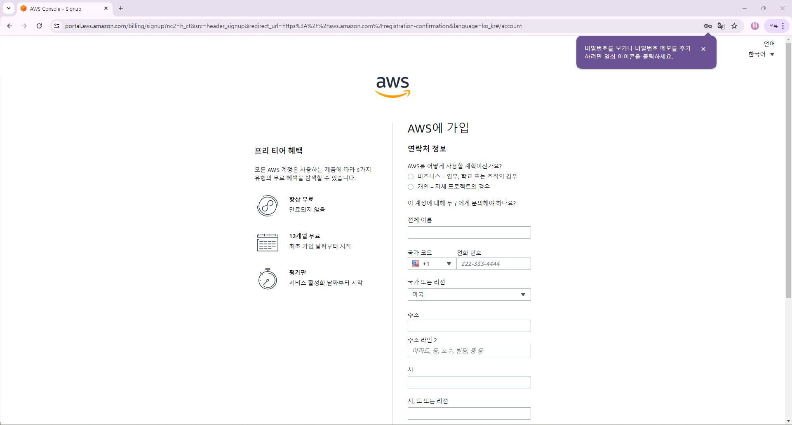Image resolution: width=792 pixels, height=425 pixels.
Task: Minimize the Chrome window
Action: click(x=745, y=8)
